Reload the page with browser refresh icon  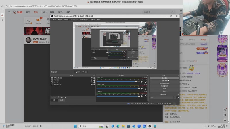coord(7,6)
